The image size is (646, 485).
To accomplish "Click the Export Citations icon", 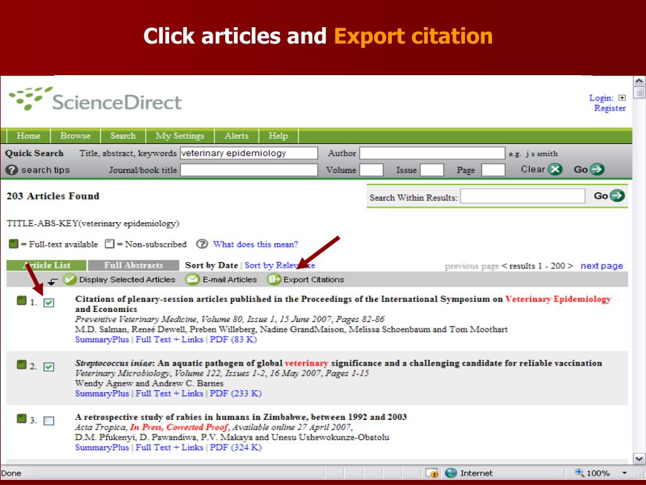I will coord(274,279).
